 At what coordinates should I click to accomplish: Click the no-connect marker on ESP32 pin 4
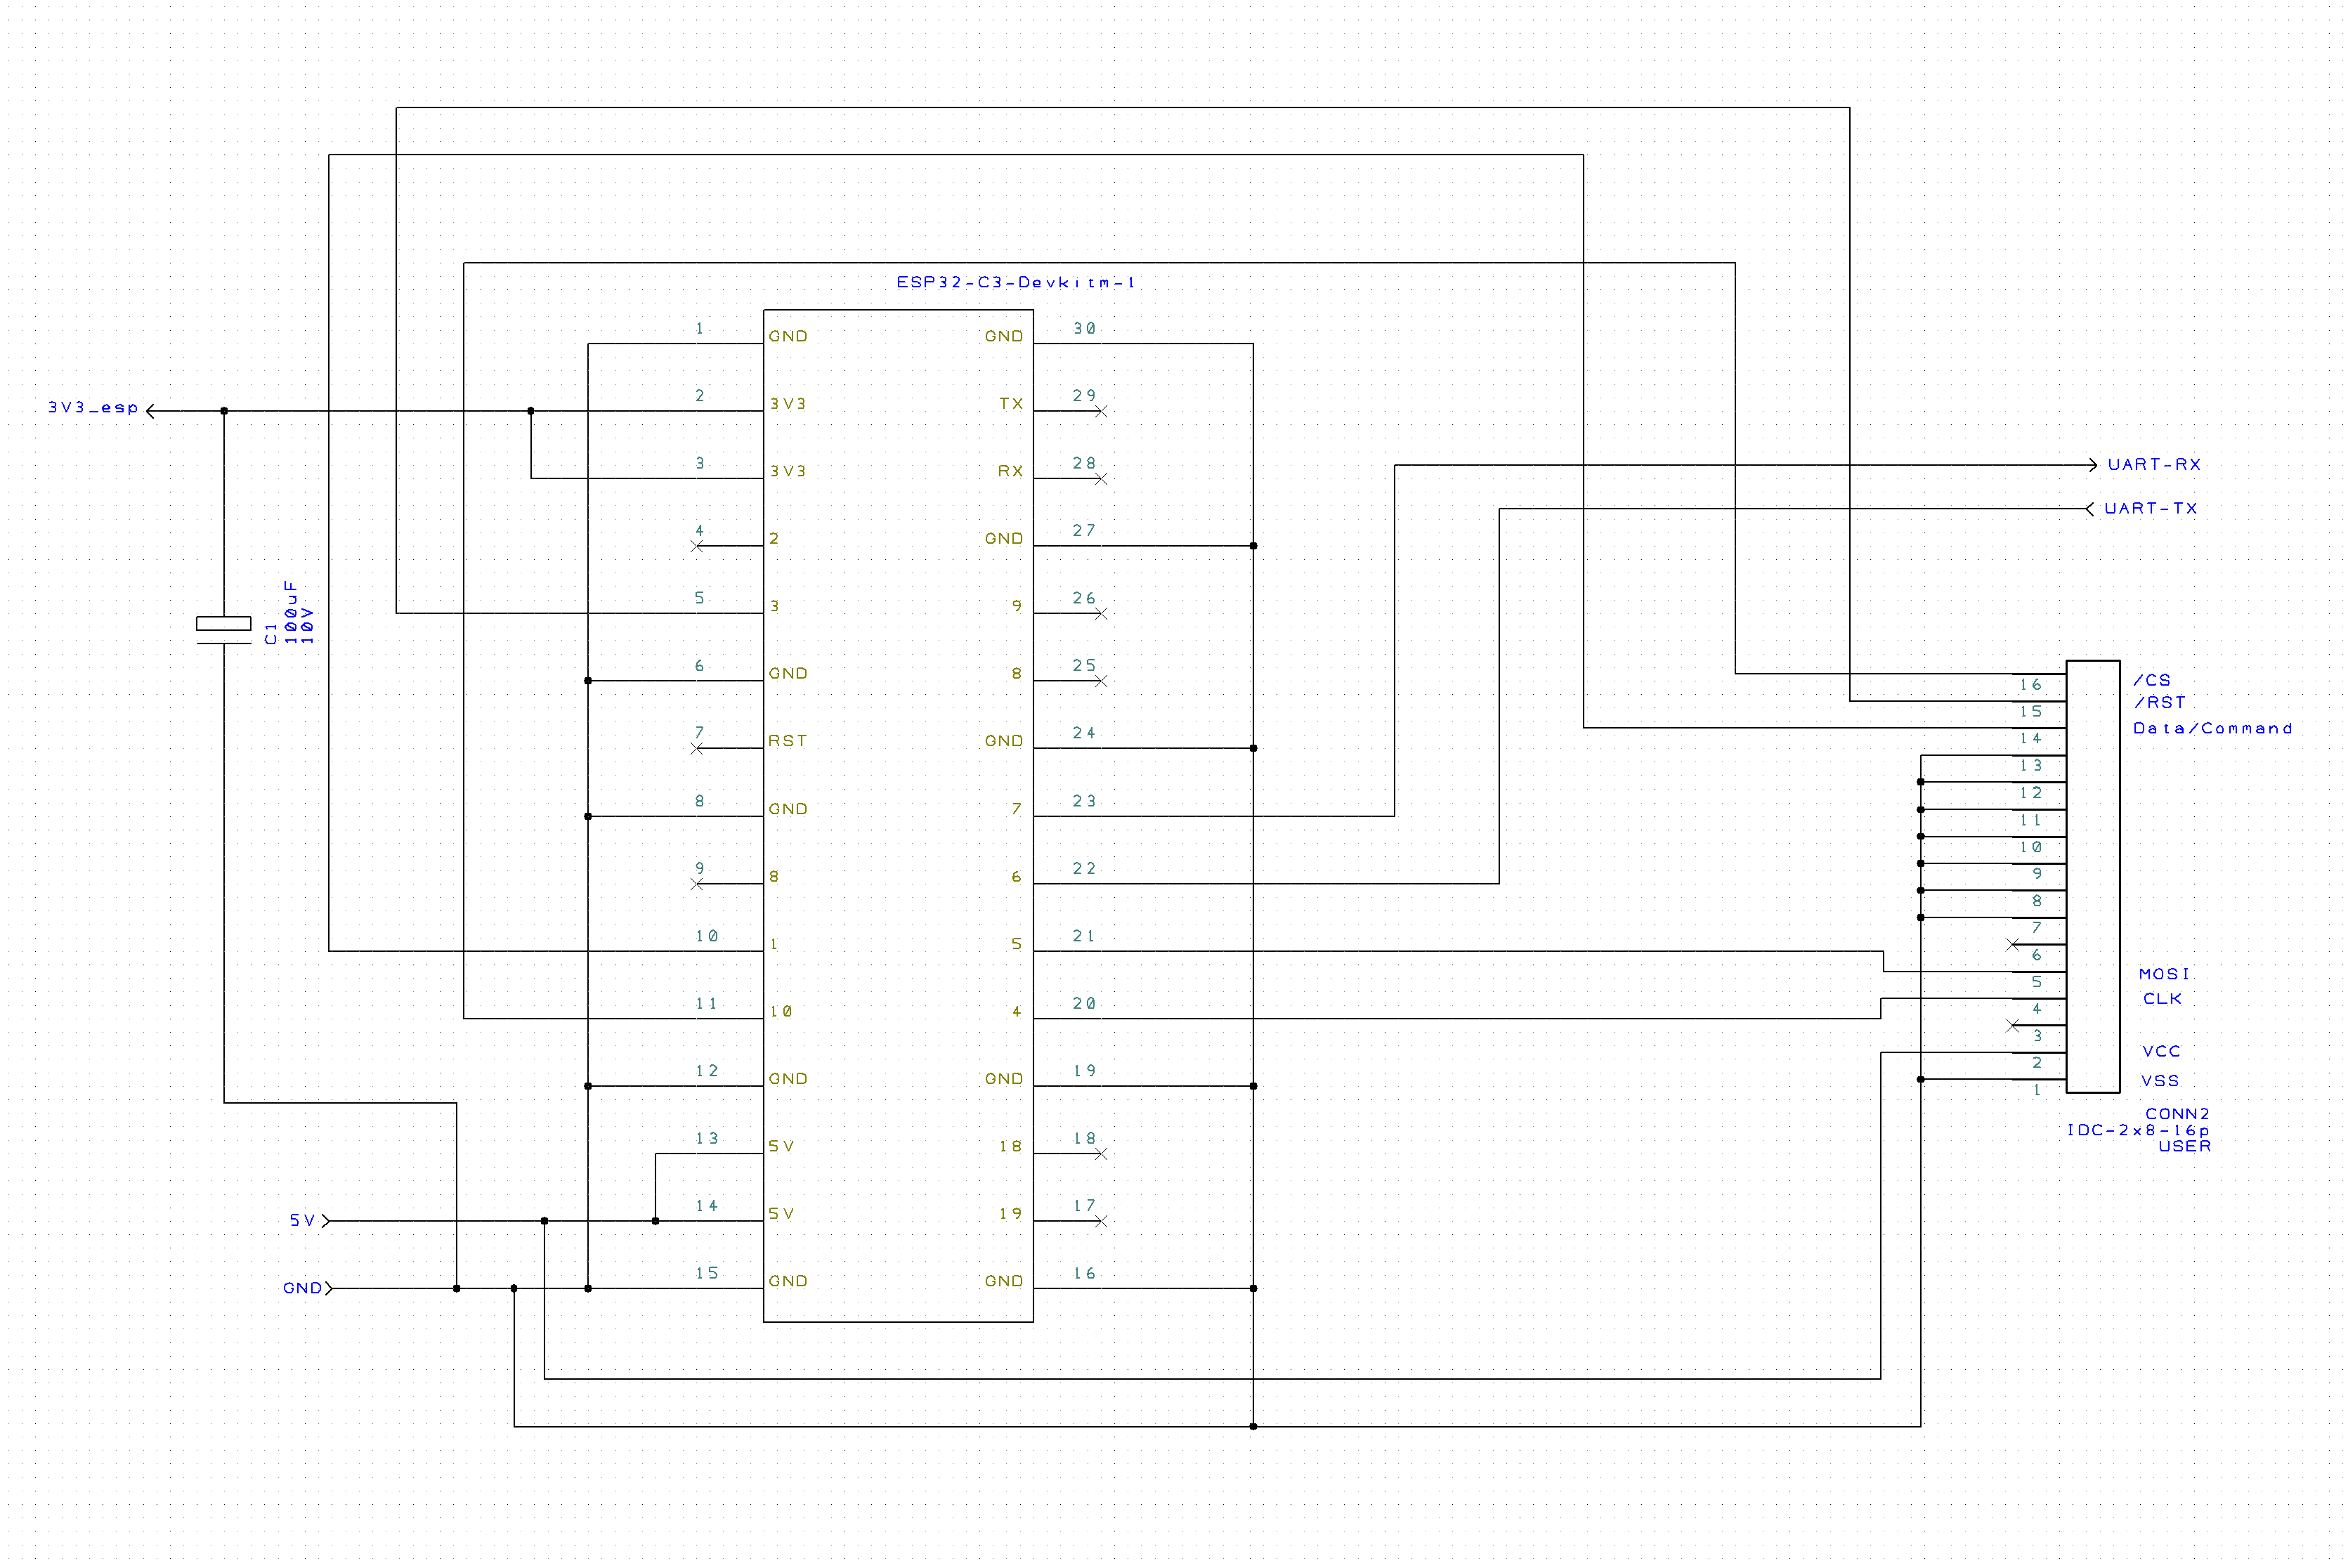pyautogui.click(x=697, y=546)
